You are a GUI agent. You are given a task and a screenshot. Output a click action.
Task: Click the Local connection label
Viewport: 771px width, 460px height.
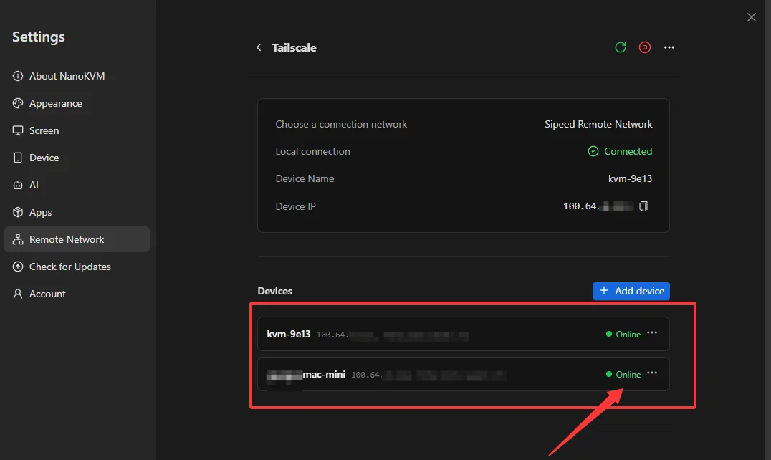312,151
